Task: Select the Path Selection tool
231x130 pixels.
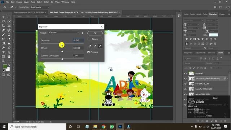Action: coord(9,52)
